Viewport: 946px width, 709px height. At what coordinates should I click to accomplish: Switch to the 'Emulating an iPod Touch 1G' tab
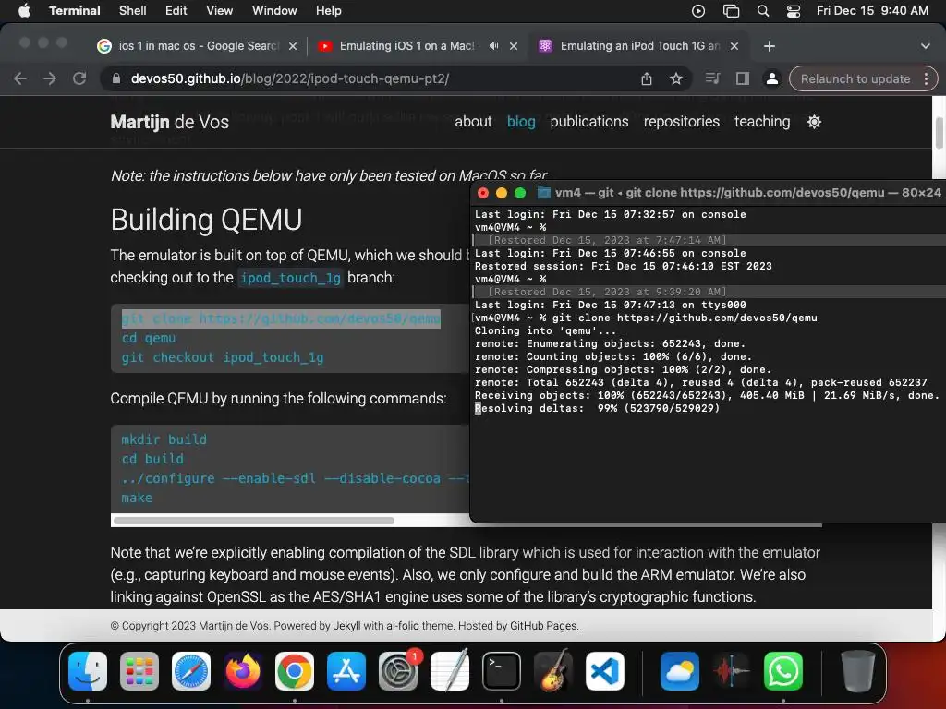[x=639, y=46]
